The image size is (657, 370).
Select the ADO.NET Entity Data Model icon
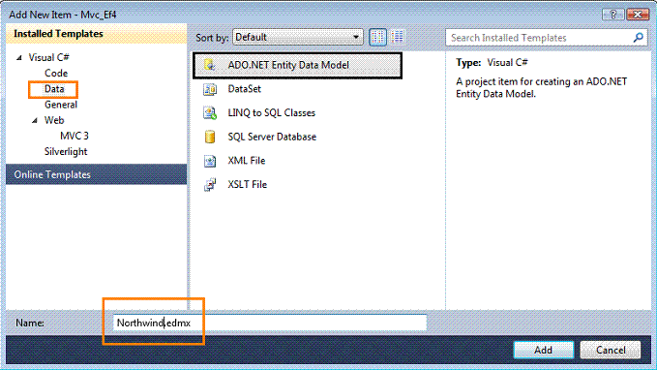tap(210, 65)
